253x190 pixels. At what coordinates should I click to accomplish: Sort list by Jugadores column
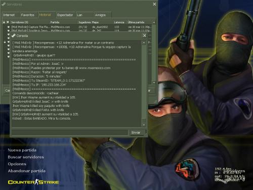click(x=85, y=22)
